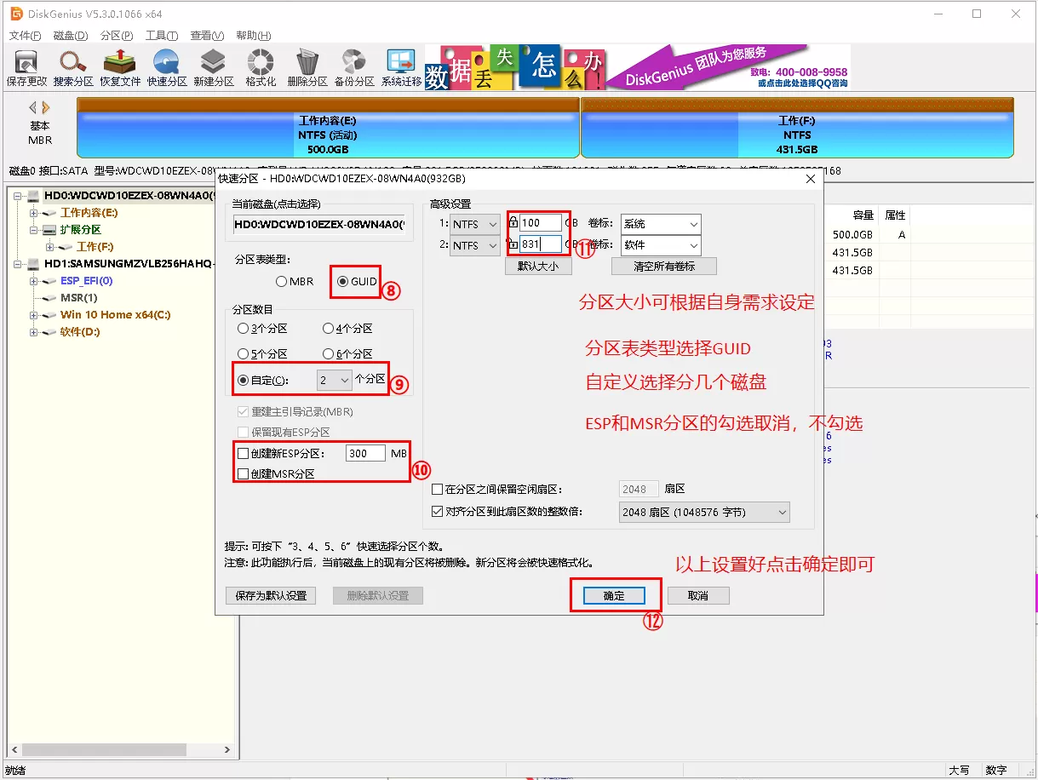This screenshot has width=1038, height=780.
Task: Open the 系统 volume label dropdown
Action: (660, 224)
